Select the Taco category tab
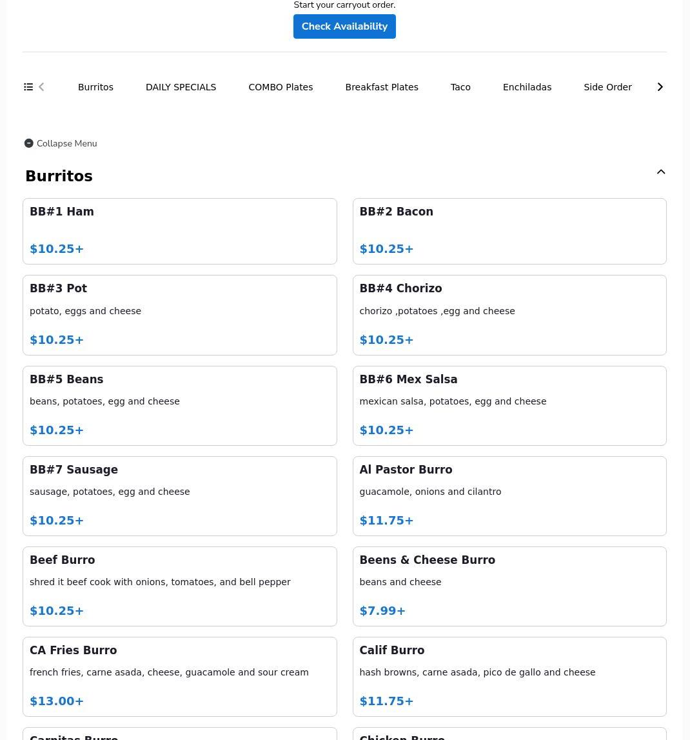Viewport: 690px width, 740px height. click(x=460, y=87)
